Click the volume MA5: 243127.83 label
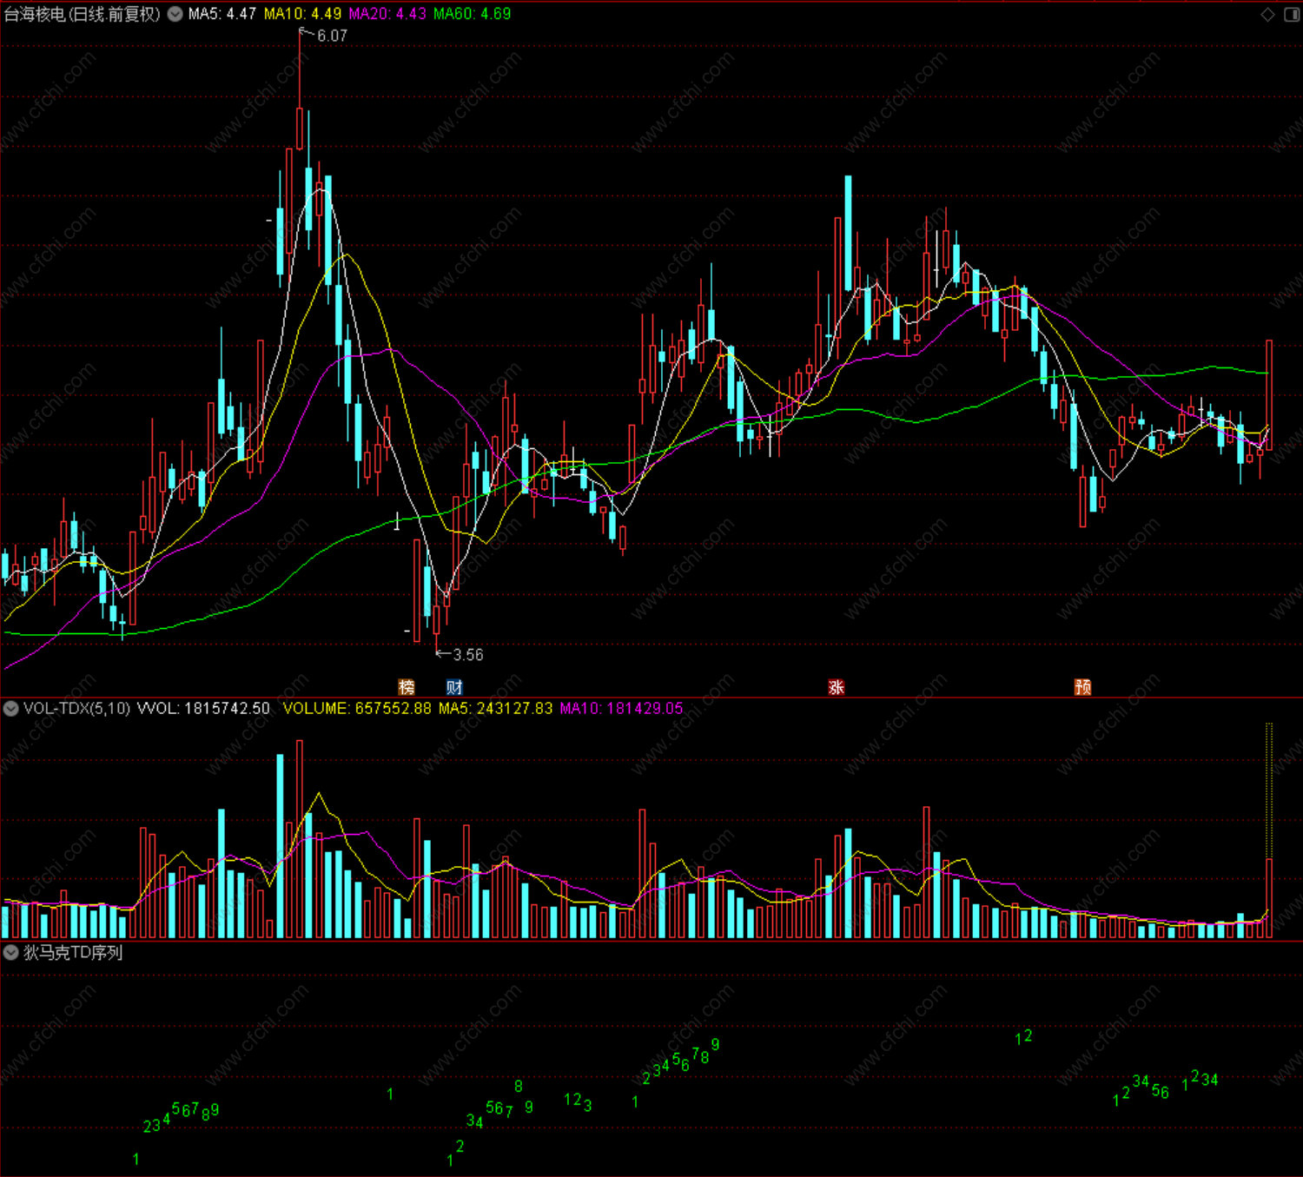Screen dimensions: 1303x1177 click(495, 709)
